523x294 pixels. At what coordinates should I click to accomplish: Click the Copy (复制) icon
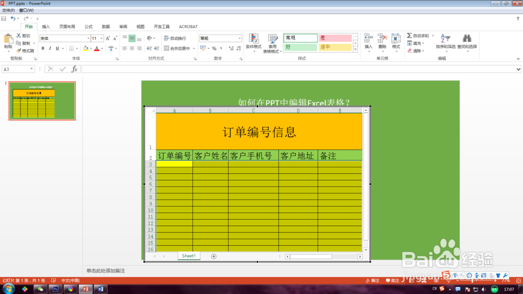point(19,43)
